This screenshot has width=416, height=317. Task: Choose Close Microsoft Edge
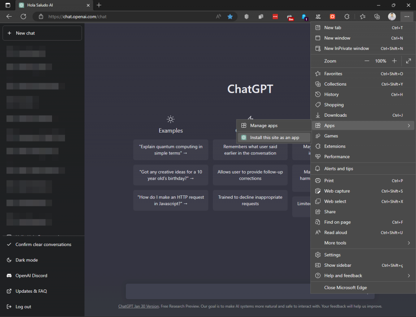click(363, 287)
